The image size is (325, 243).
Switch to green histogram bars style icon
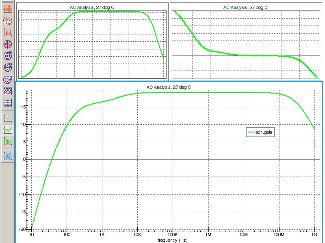pos(8,141)
